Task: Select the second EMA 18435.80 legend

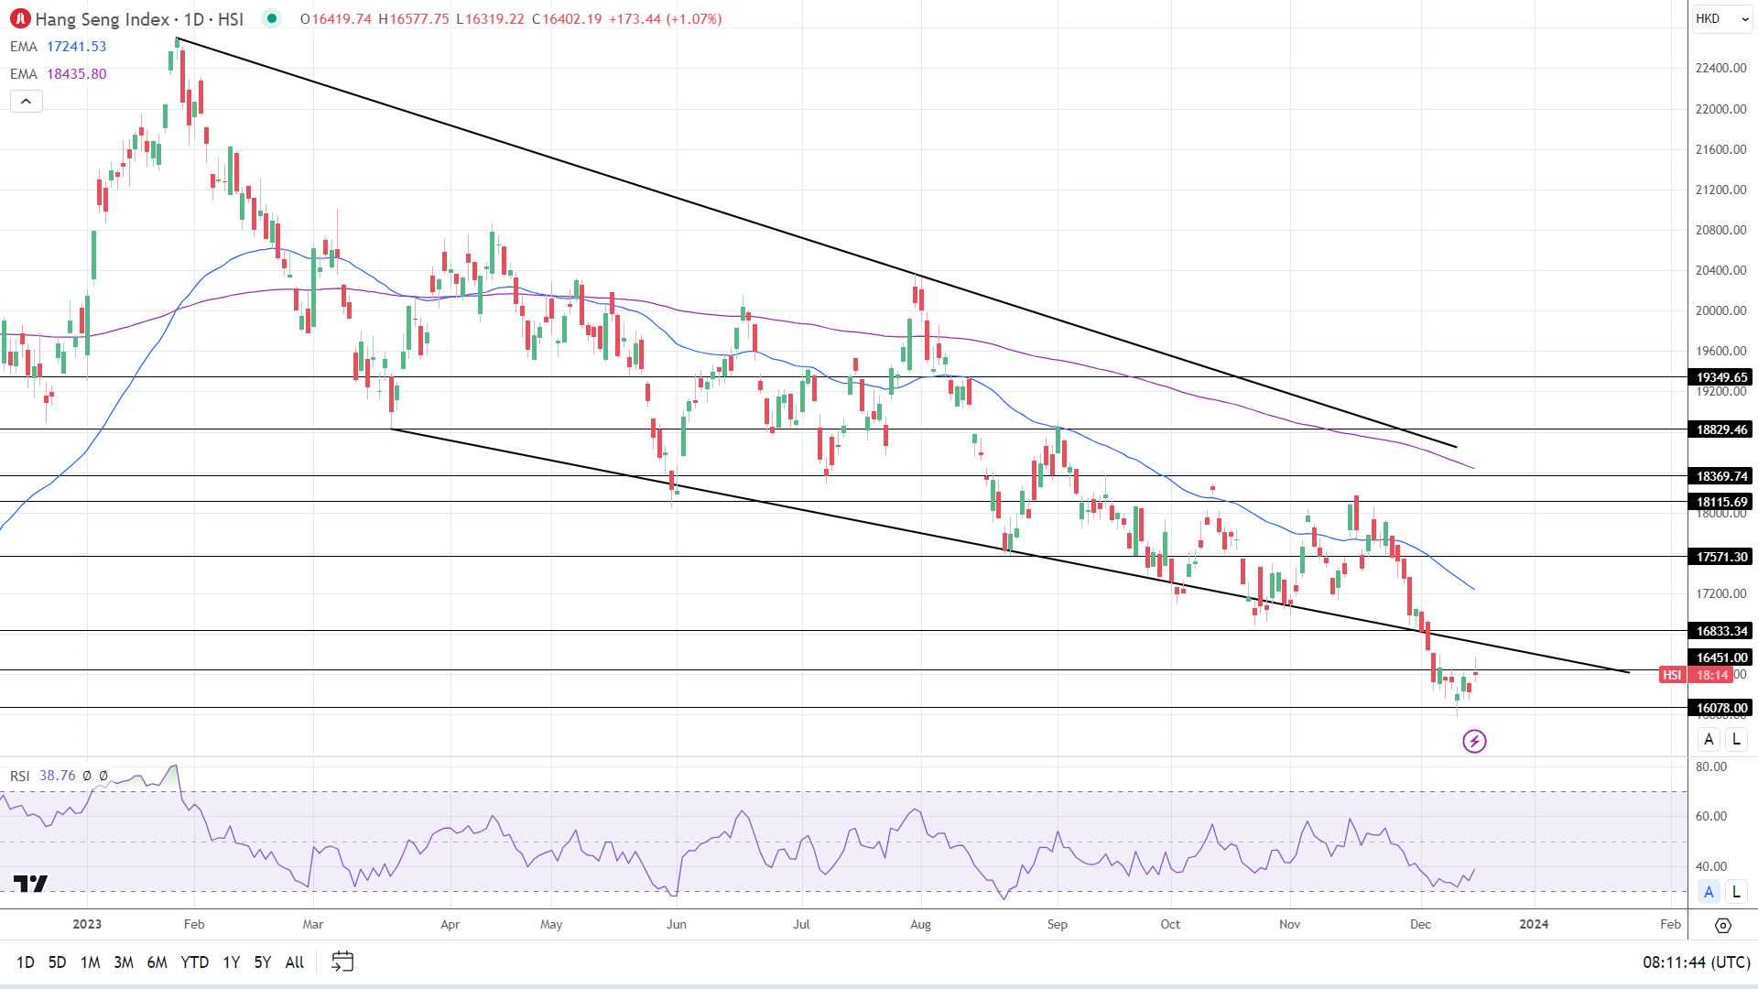Action: click(59, 74)
